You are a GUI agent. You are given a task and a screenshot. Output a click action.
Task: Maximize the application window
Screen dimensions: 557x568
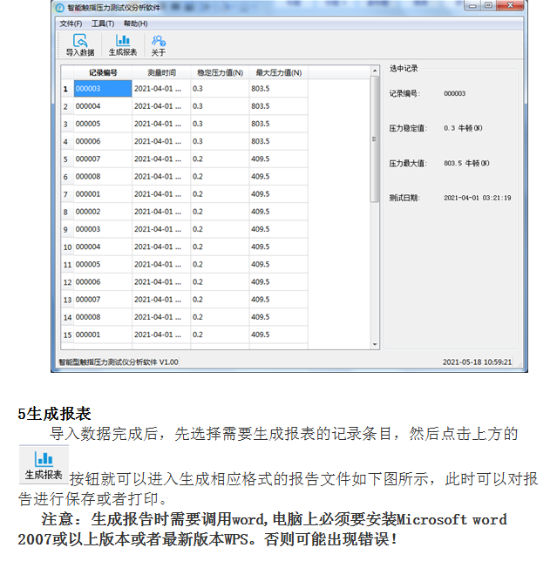click(488, 5)
